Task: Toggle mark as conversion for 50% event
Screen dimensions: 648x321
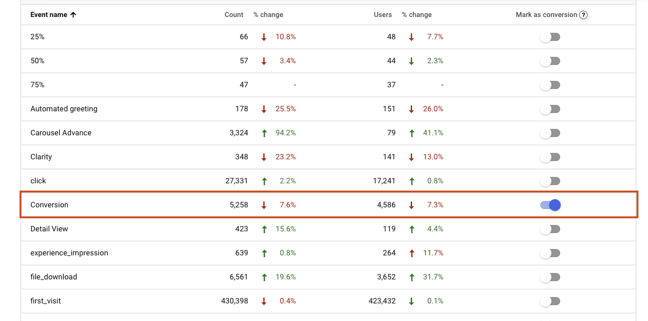Action: pos(550,62)
